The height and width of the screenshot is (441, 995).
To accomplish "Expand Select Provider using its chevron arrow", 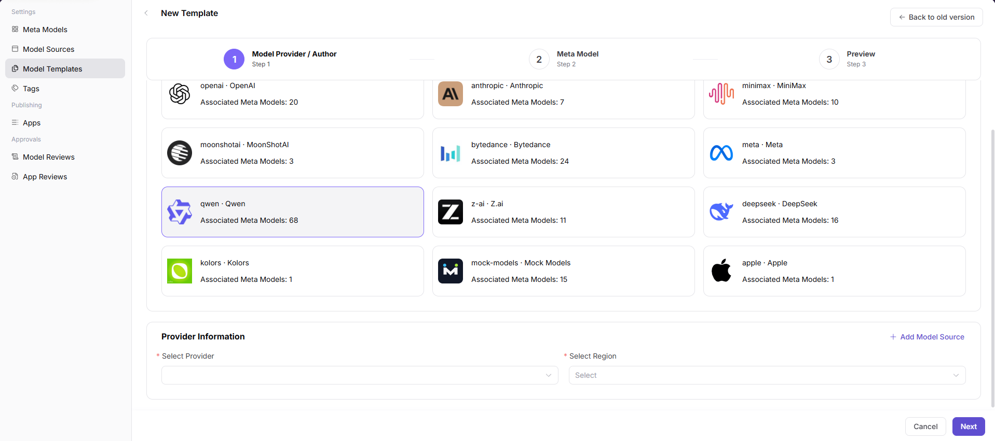I will click(549, 375).
